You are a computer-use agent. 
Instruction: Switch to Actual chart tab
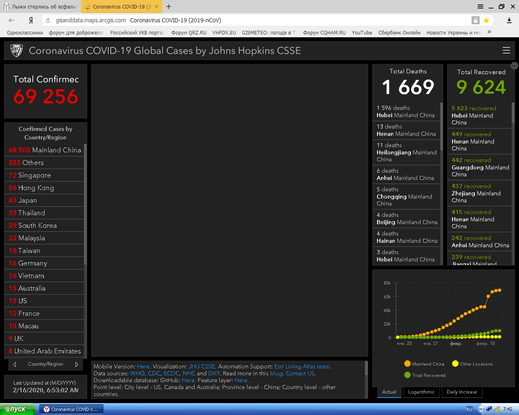[x=389, y=392]
